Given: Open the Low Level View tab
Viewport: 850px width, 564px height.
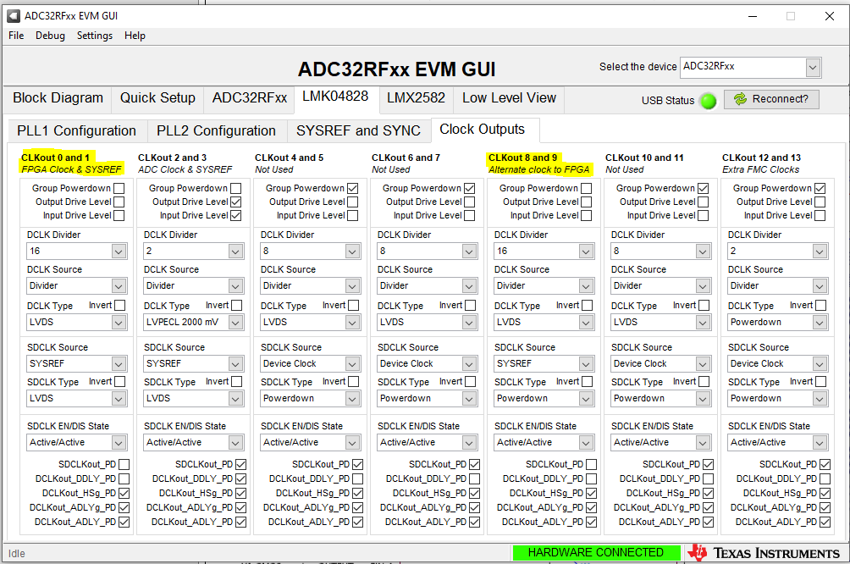Looking at the screenshot, I should [x=509, y=98].
